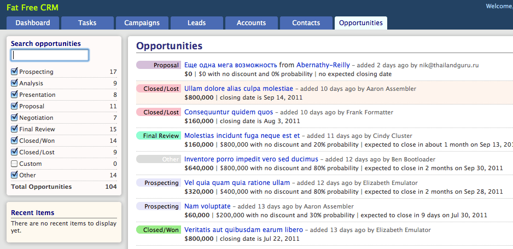Toggle the Other stage checkbox

14,175
